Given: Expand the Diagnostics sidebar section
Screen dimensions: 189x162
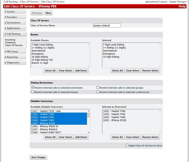Looking at the screenshot, I should point(15,62).
